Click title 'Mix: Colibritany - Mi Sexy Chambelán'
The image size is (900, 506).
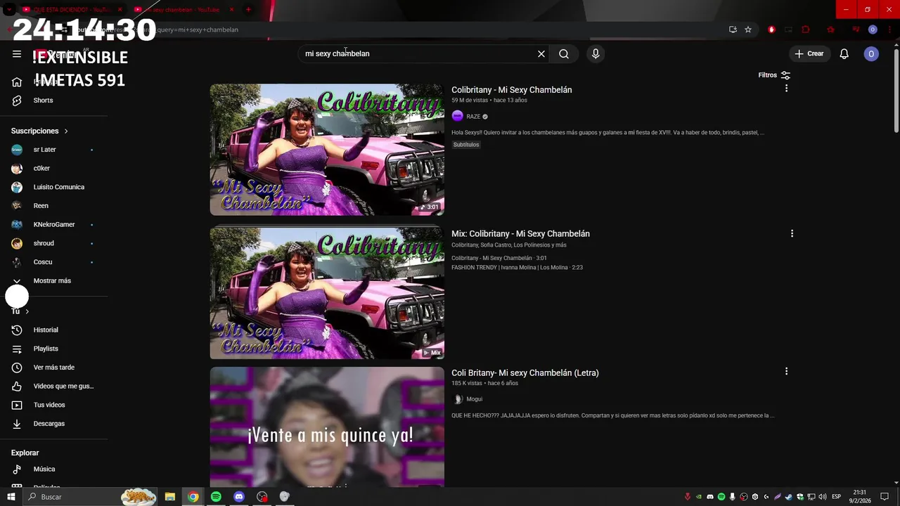click(520, 233)
